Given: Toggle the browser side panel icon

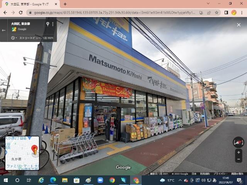Looking at the screenshot, I should tap(226, 13).
